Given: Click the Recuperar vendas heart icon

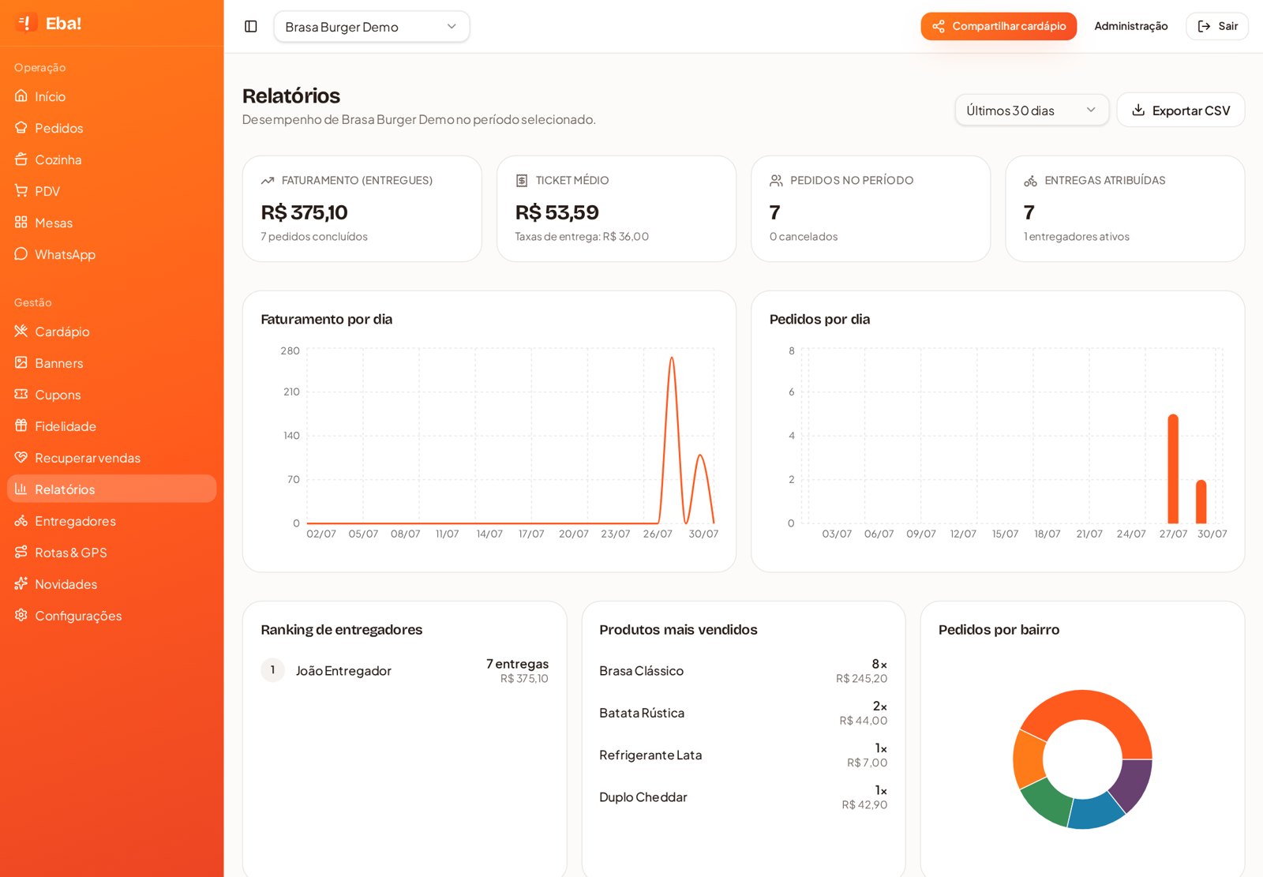Looking at the screenshot, I should (21, 457).
